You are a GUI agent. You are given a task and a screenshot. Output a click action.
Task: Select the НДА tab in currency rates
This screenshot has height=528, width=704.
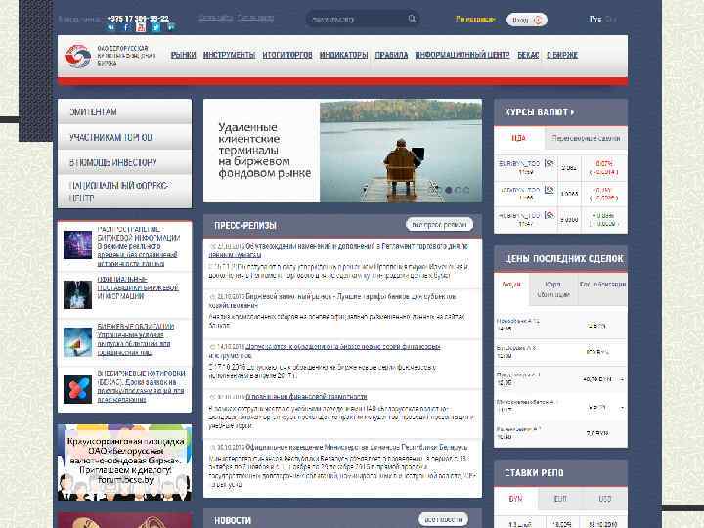[x=518, y=138]
